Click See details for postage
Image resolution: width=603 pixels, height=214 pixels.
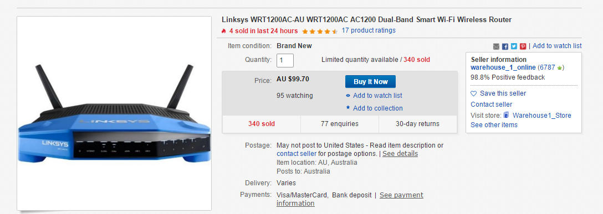click(x=400, y=154)
